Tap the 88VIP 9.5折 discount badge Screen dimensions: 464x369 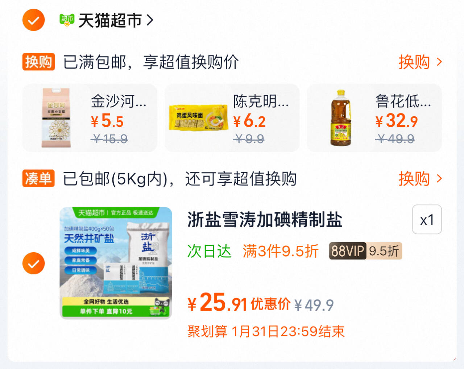[x=365, y=251]
